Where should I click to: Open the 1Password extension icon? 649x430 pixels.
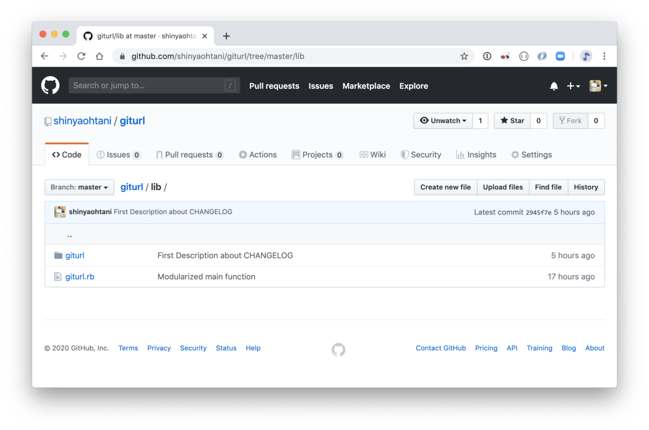coord(487,56)
